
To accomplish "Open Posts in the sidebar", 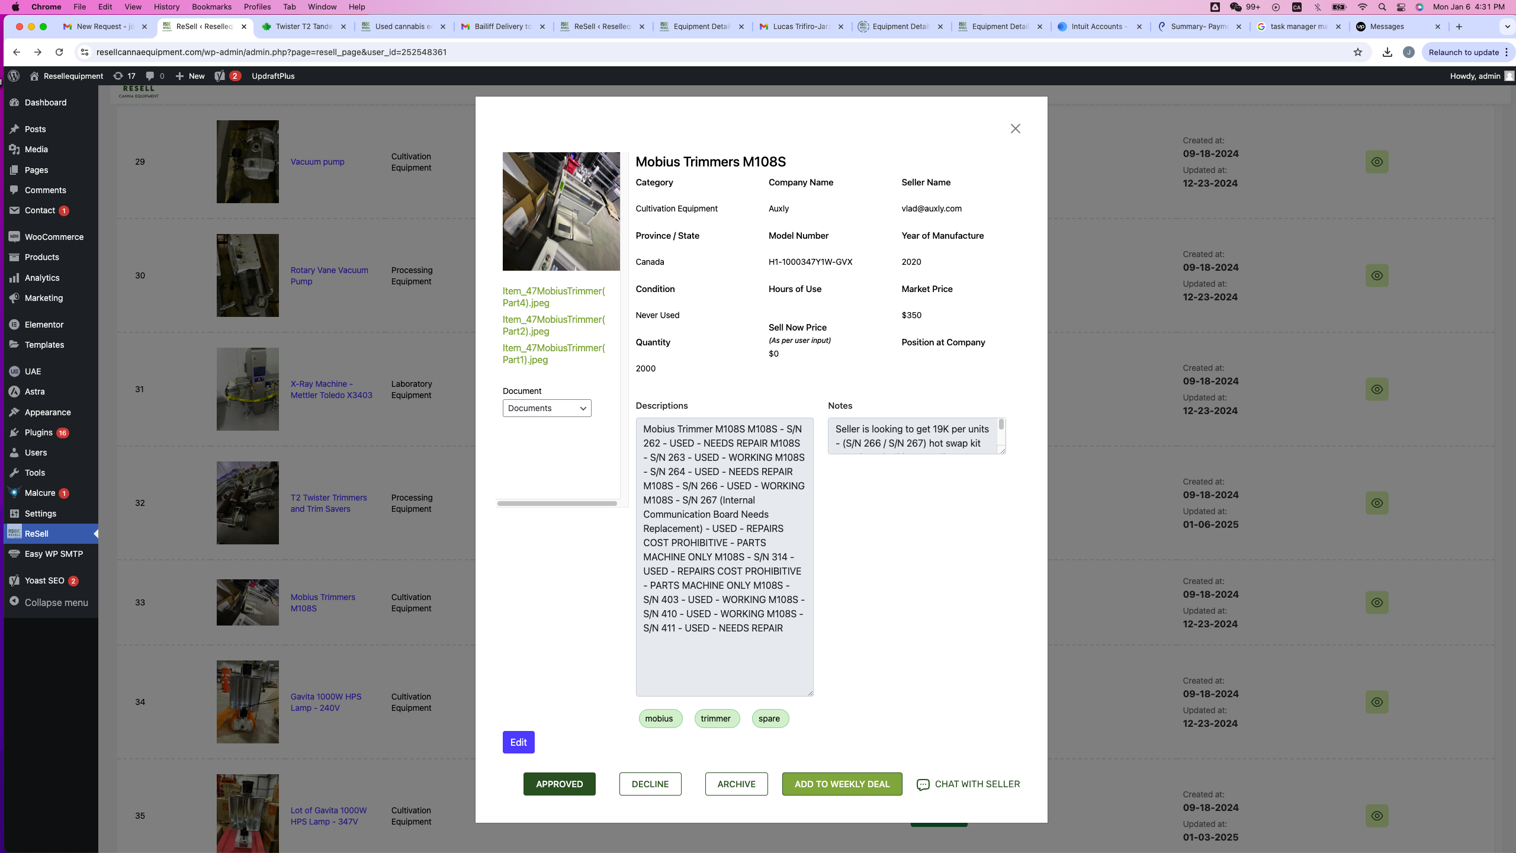I will click(x=35, y=129).
